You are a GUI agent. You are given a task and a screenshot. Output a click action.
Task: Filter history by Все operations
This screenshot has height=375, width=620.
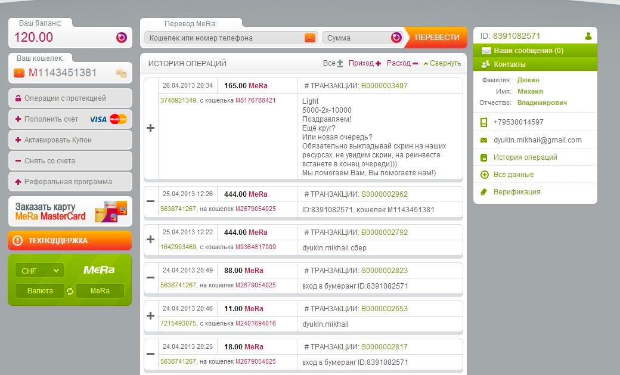point(333,63)
